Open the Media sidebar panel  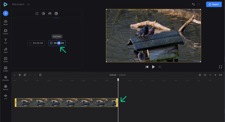coord(6,22)
